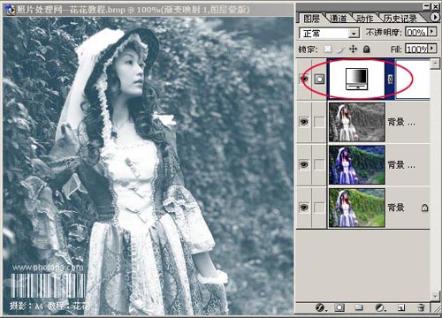442x318 pixels.
Task: Click the add layer style icon
Action: (320, 307)
